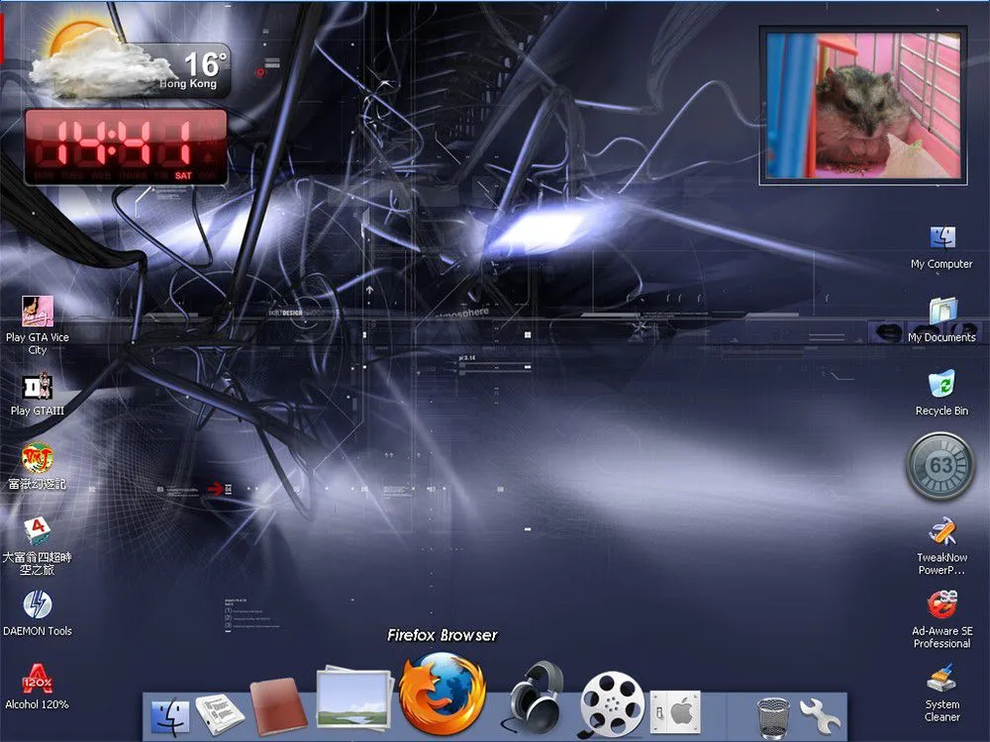Start DAEMON Tools from desktop

pyautogui.click(x=38, y=605)
